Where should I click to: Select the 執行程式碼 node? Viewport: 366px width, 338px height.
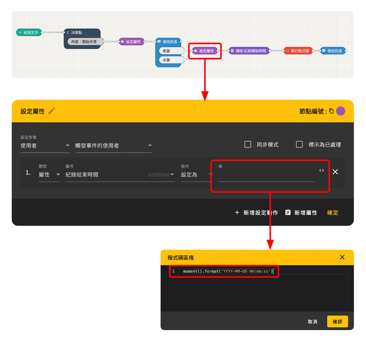pos(298,51)
